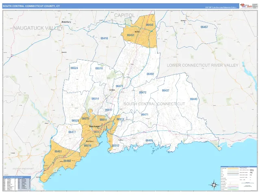This screenshot has width=260, height=195.
Task: Click the ZIP code label 06492
Action: tap(150, 74)
